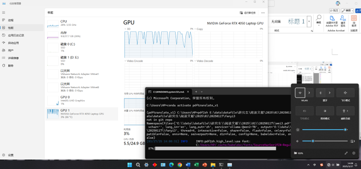Toggle the Bluetooth (蓝牙) quick setting
361x169 pixels.
321,93
